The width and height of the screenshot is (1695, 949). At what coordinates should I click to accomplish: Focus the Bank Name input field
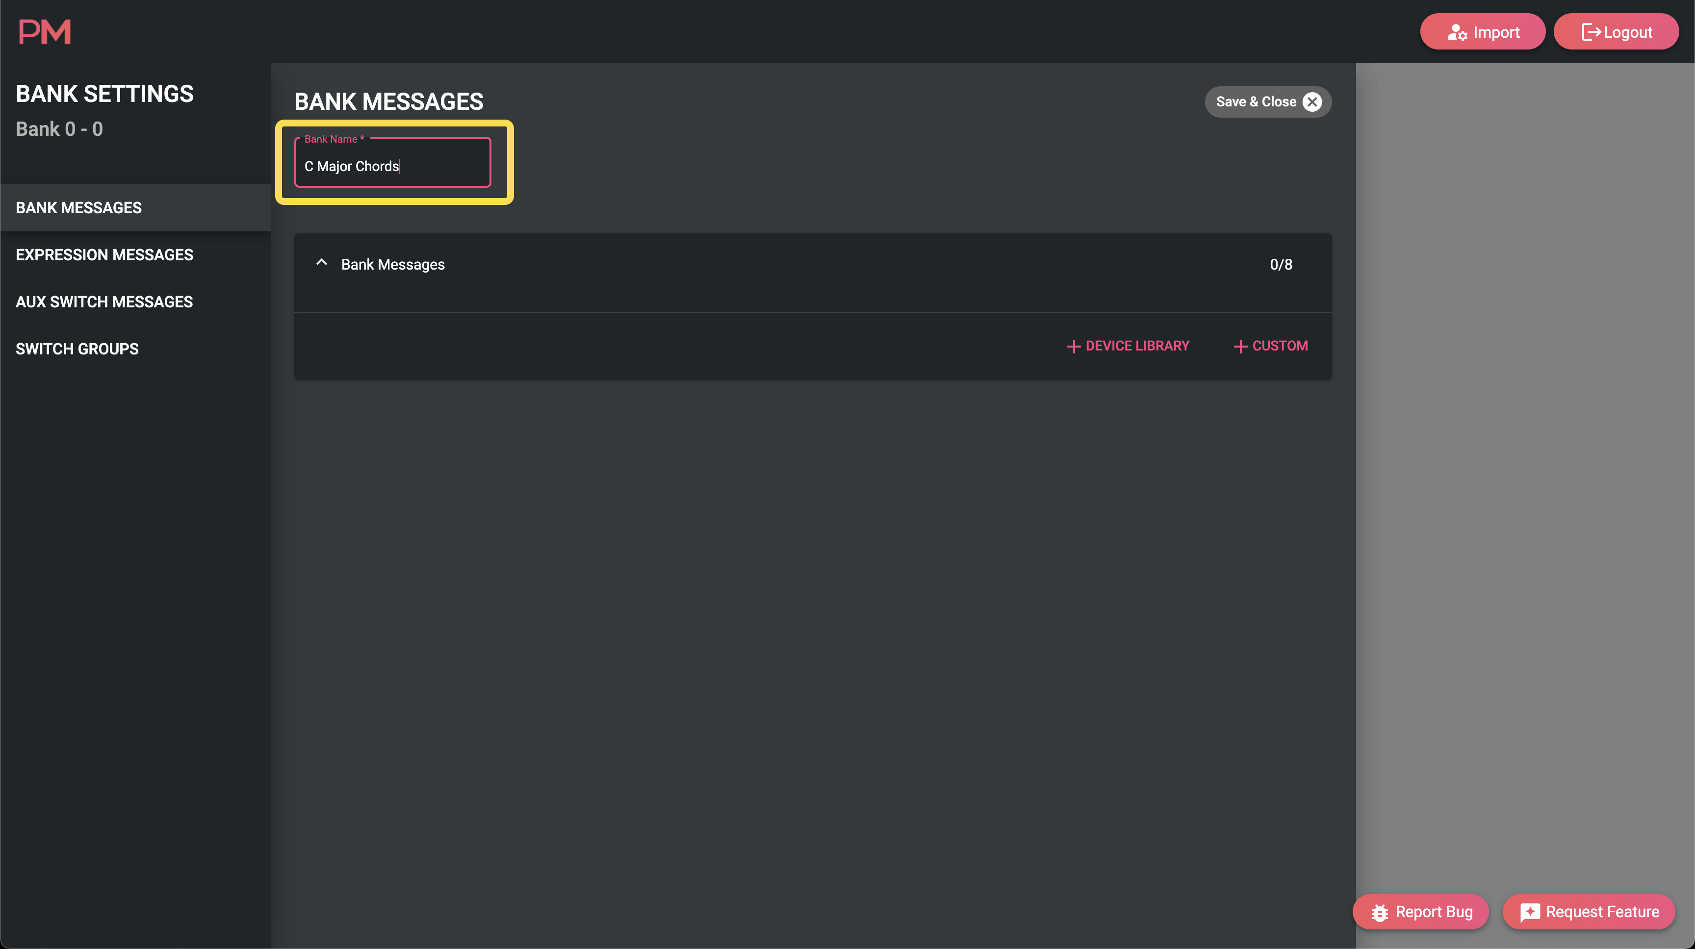(x=393, y=163)
